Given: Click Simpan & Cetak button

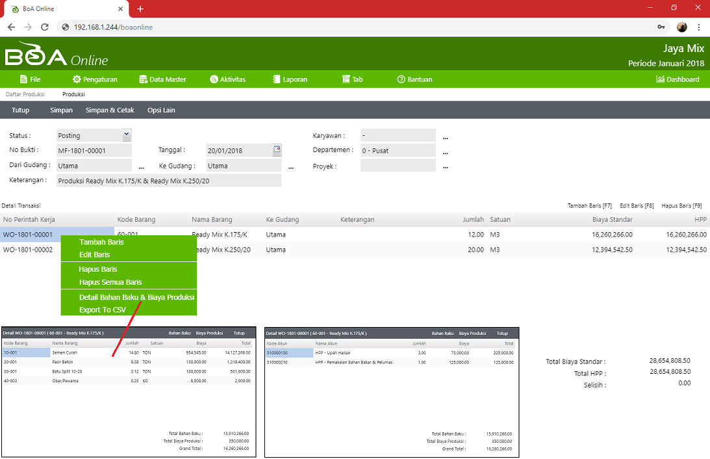Looking at the screenshot, I should click(110, 111).
